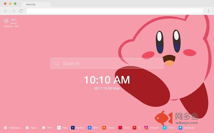Click the Booking label
Image resolution: width=214 pixels, height=133 pixels.
click(80, 128)
